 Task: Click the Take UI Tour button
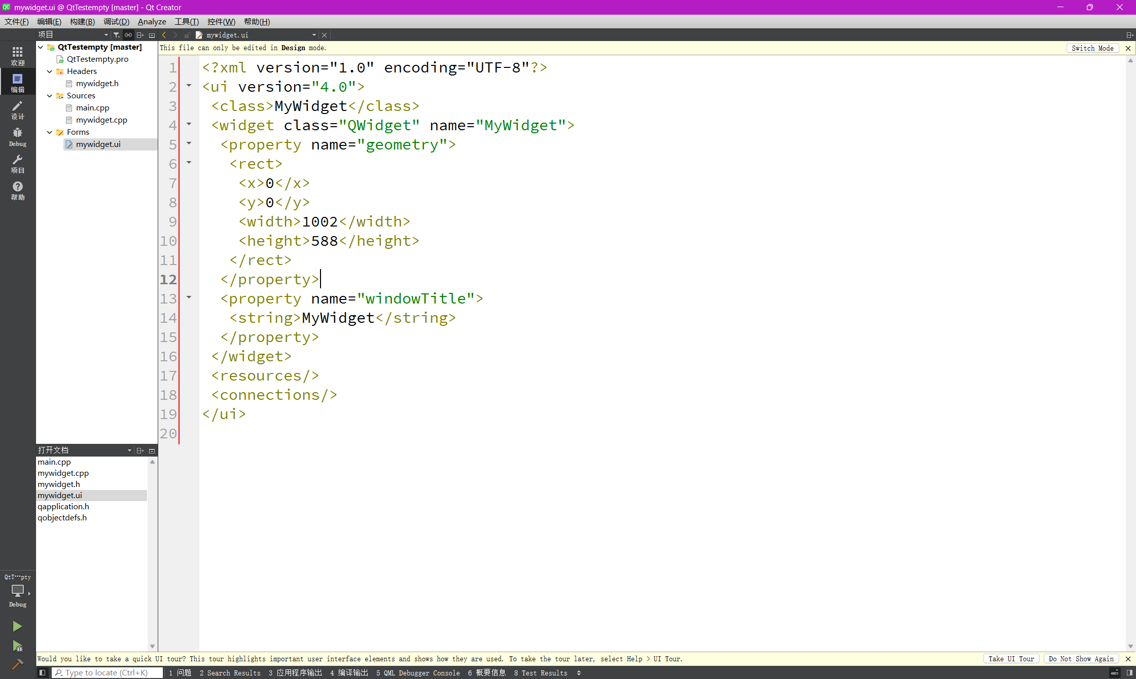click(x=1010, y=659)
